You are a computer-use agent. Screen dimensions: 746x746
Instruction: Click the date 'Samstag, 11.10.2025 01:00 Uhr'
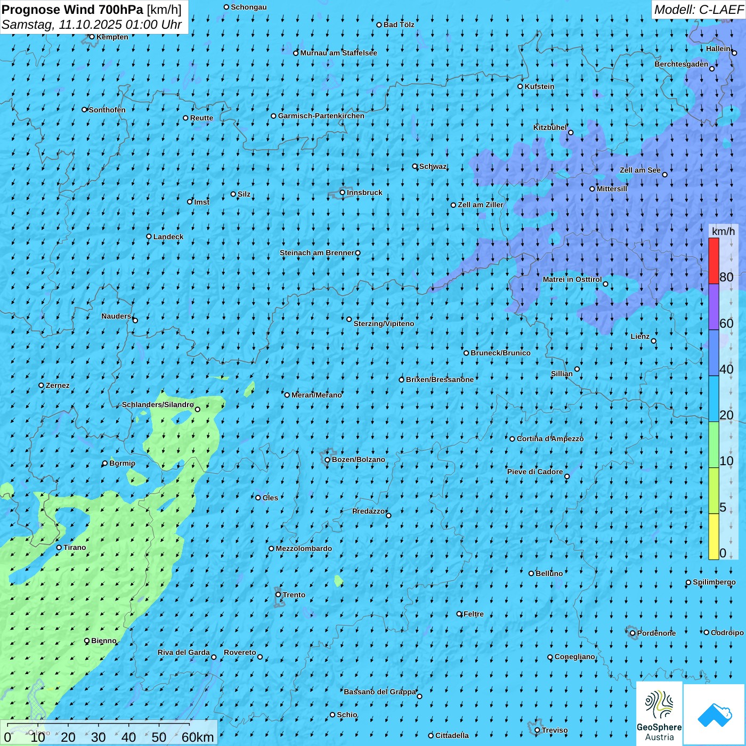click(x=92, y=25)
